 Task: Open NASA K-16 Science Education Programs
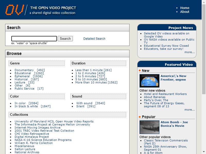click(43, 140)
